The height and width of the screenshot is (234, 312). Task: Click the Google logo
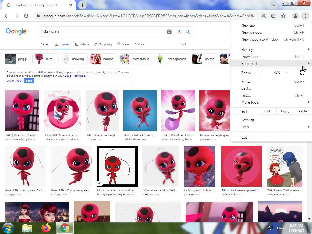[16, 31]
